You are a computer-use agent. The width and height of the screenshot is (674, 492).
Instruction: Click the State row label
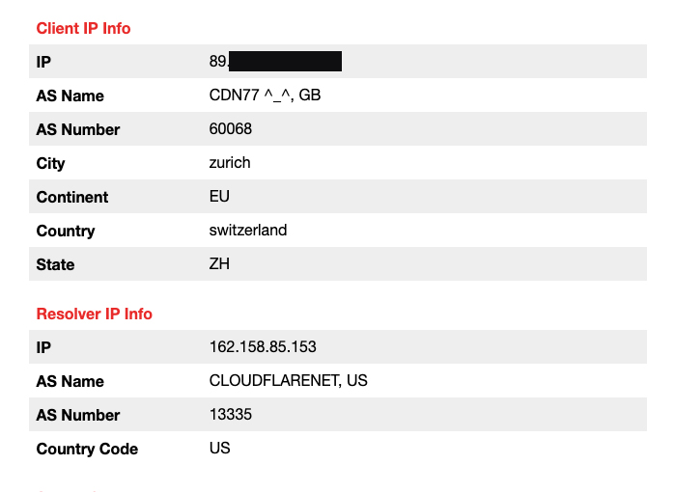click(x=55, y=264)
